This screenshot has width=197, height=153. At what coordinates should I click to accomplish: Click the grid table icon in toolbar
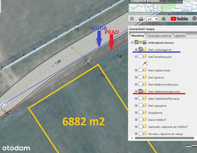pyautogui.click(x=132, y=19)
